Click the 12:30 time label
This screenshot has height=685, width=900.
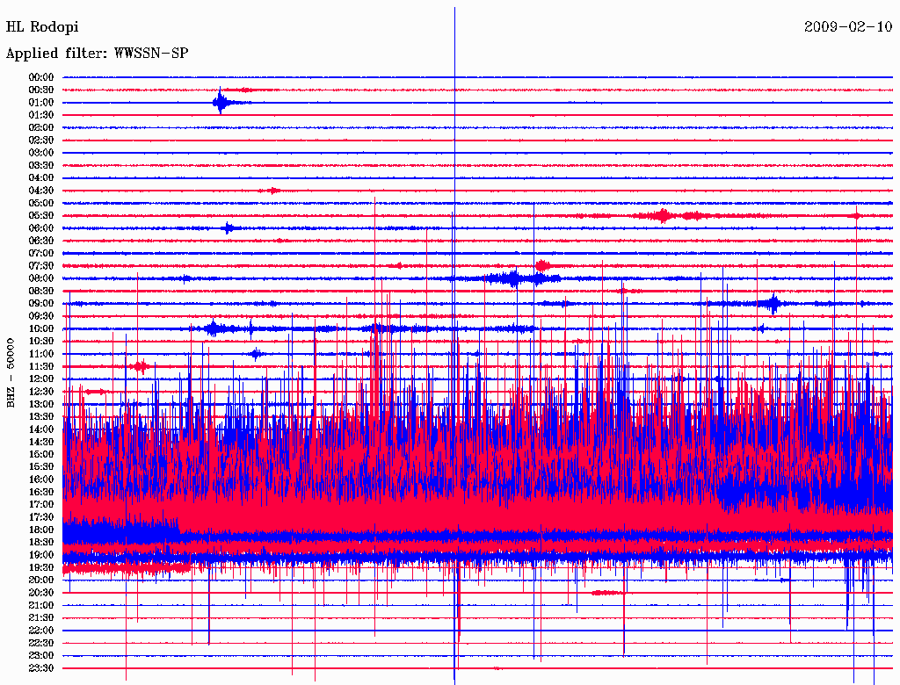[41, 392]
